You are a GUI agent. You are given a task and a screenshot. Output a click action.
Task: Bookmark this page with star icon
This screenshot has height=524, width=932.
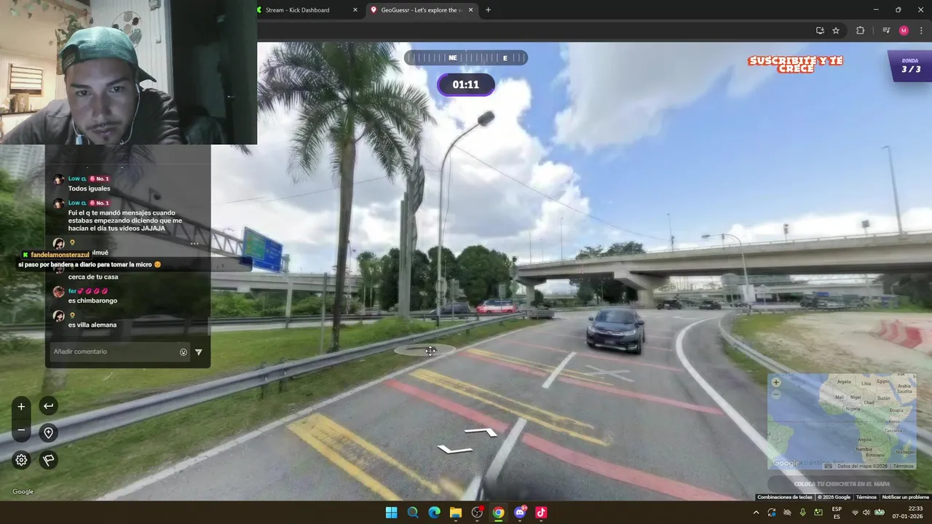[x=836, y=31]
